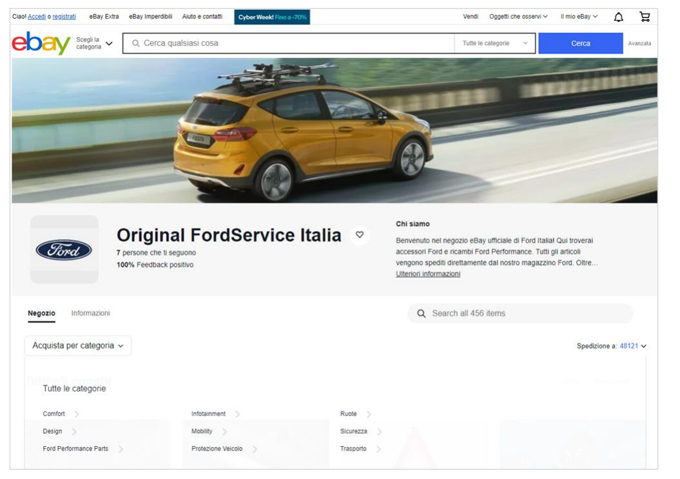
Task: Click the Ford Fiesta banner image
Action: [335, 130]
